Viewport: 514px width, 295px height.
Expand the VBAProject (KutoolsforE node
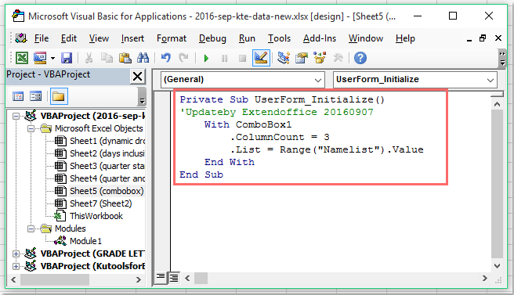16,266
